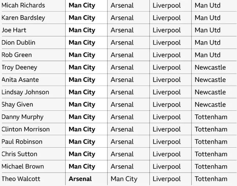237x186 pixels.
Task: Click Man City in Chris Sutton's row
Action: pyautogui.click(x=82, y=154)
